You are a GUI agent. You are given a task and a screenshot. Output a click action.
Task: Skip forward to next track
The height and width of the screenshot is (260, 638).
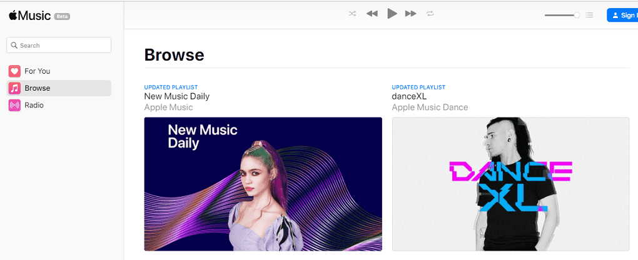[410, 14]
